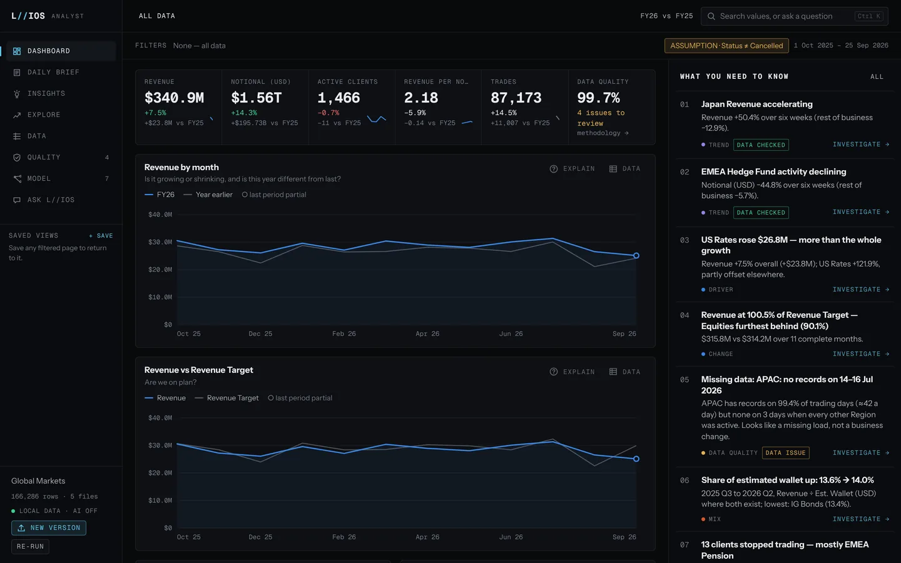
Task: Toggle FY26 series in Revenue by month legend
Action: click(x=160, y=195)
